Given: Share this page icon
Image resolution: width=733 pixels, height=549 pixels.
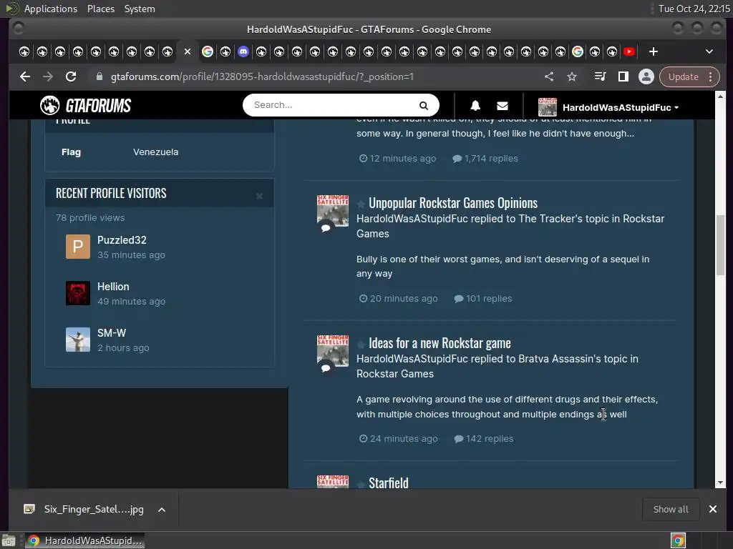Looking at the screenshot, I should [x=549, y=76].
